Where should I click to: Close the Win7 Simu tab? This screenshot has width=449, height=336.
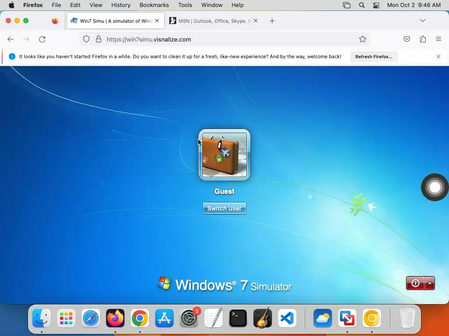(157, 21)
